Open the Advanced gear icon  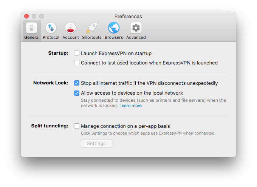pos(136,28)
